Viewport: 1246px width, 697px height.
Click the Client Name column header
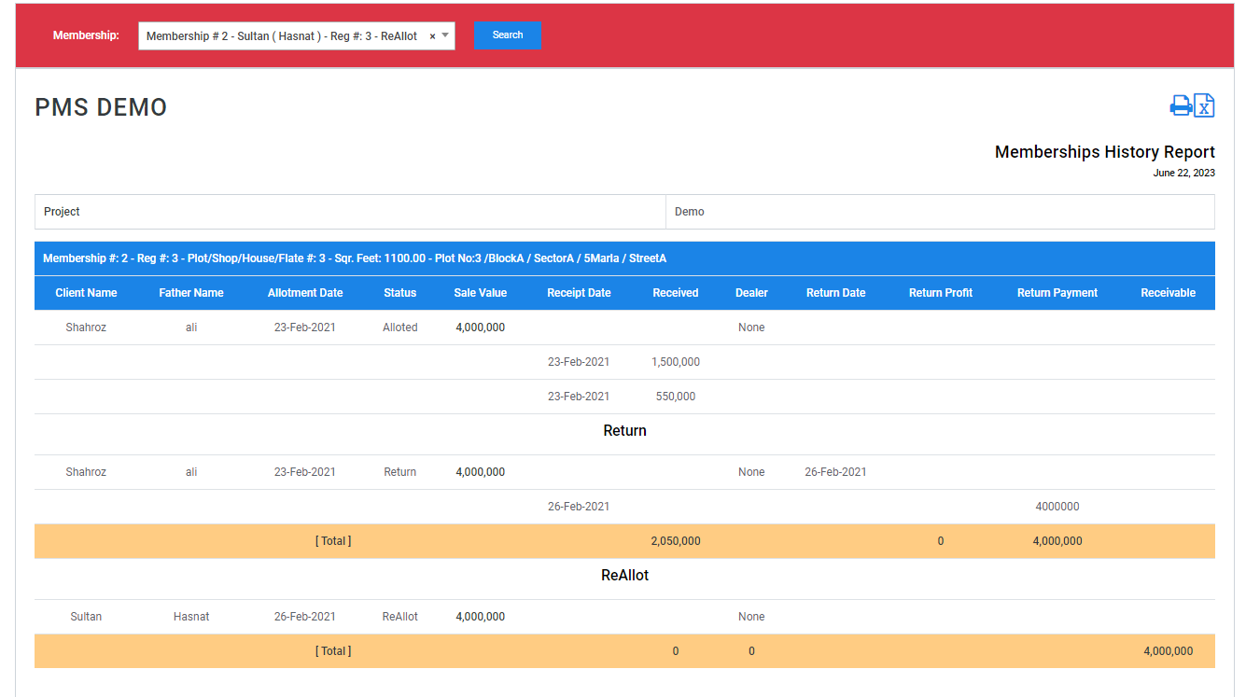click(x=86, y=293)
